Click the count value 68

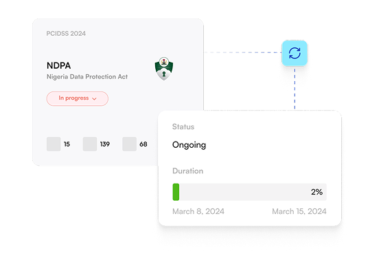[x=143, y=144]
